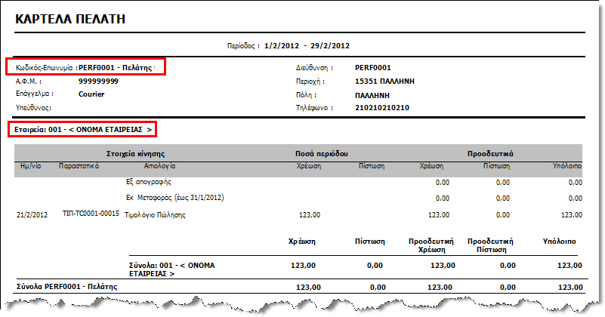Click the Σύνολα PERF0001 - Πελάτης totals row

300,287
